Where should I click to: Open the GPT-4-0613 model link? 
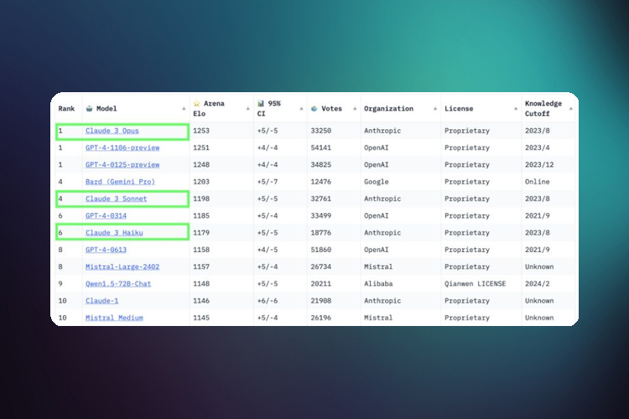(106, 250)
